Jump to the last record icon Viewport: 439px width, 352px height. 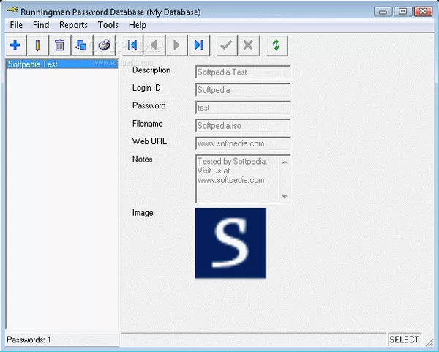pyautogui.click(x=199, y=45)
